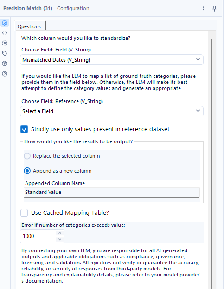Click the Appended Column Name text field
Image resolution: width=224 pixels, height=289 pixels.
[x=112, y=193]
